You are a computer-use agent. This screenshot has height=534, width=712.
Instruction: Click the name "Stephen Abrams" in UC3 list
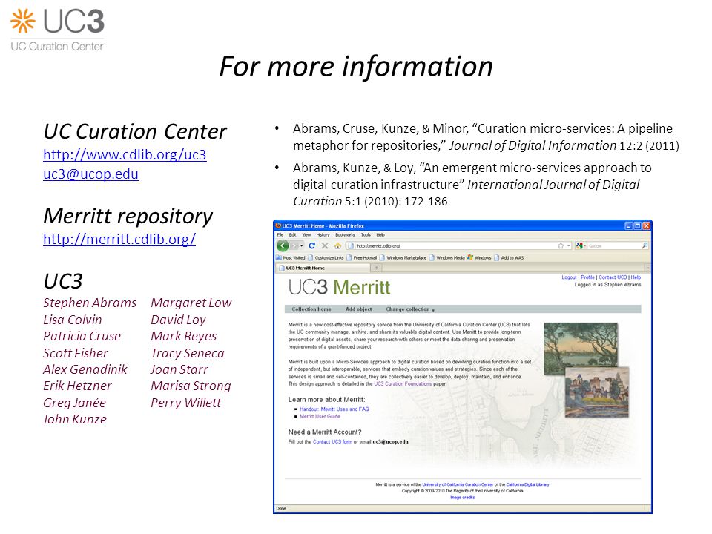click(x=90, y=303)
